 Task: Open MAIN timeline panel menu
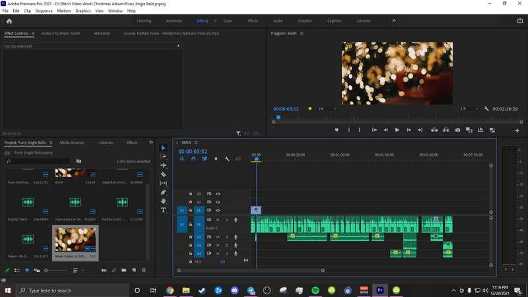[x=196, y=143]
